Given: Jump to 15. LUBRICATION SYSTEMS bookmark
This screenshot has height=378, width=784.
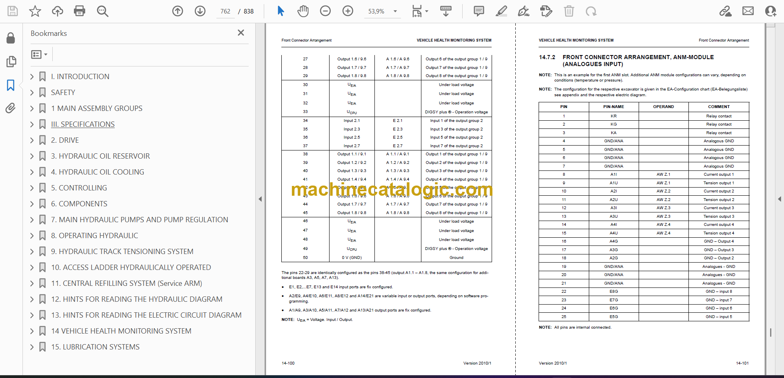Looking at the screenshot, I should pyautogui.click(x=95, y=347).
